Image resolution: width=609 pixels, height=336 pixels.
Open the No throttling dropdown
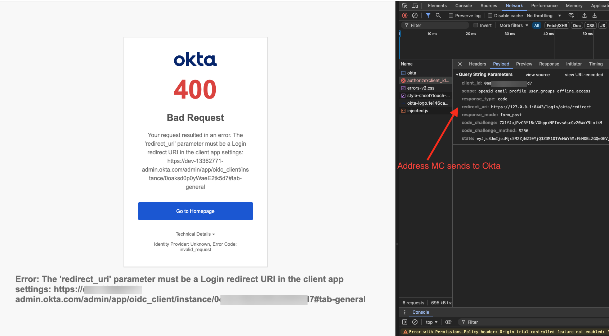click(x=543, y=15)
